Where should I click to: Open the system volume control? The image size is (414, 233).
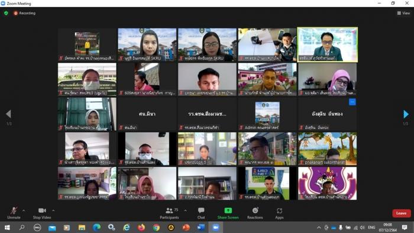click(x=362, y=228)
